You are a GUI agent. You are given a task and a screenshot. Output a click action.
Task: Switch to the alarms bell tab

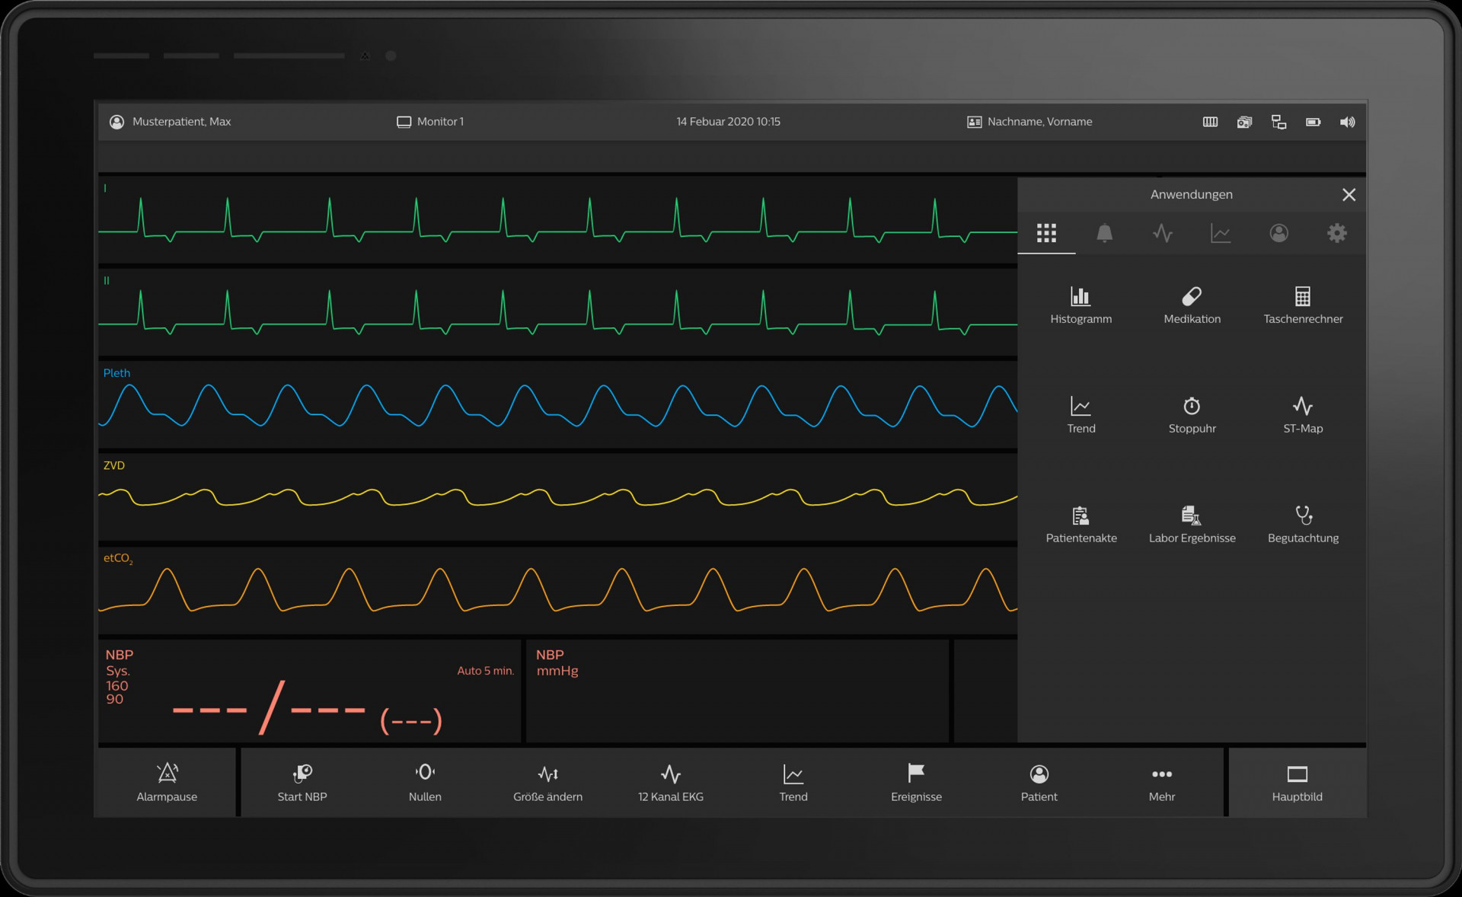click(1105, 234)
